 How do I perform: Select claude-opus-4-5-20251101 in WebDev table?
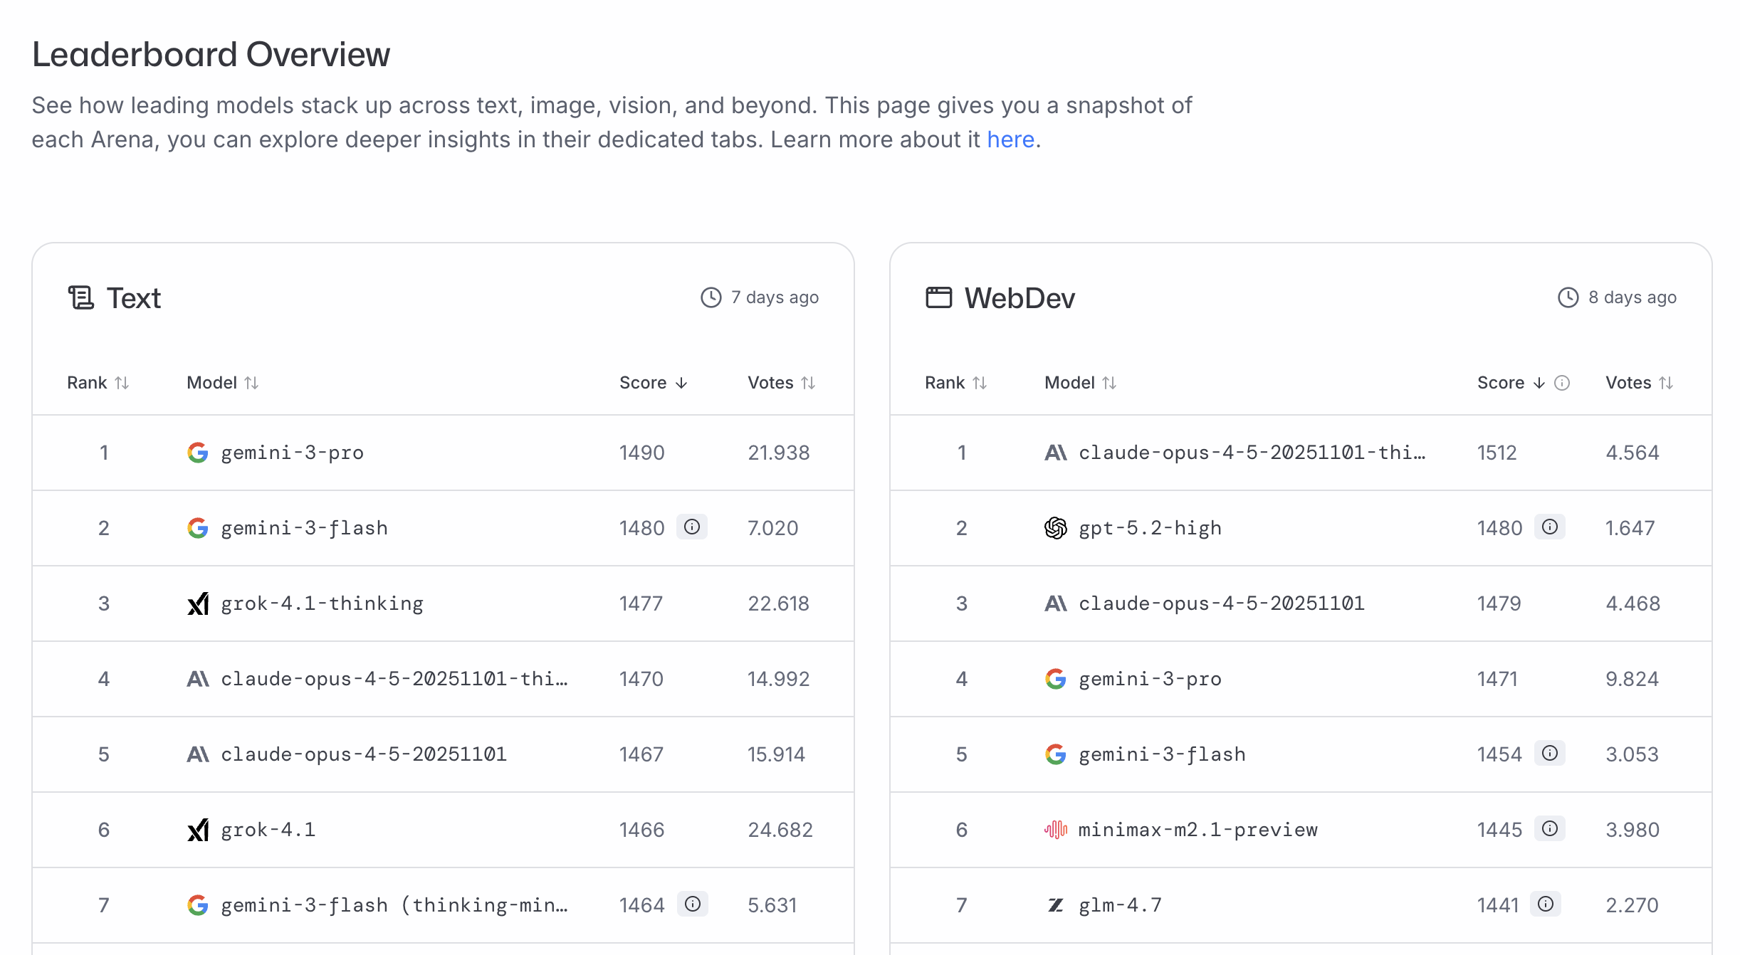coord(1222,603)
